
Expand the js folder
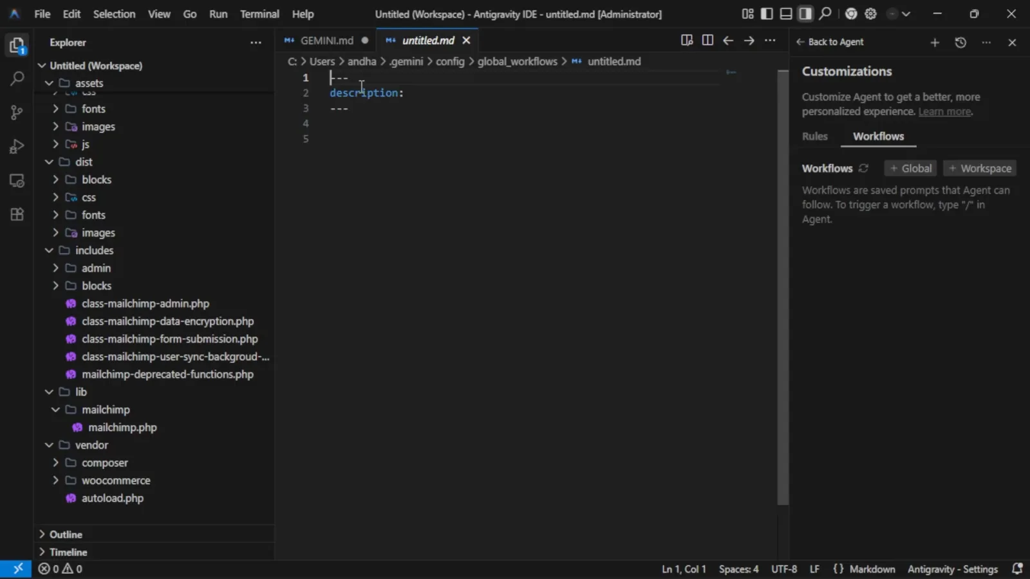coord(55,144)
